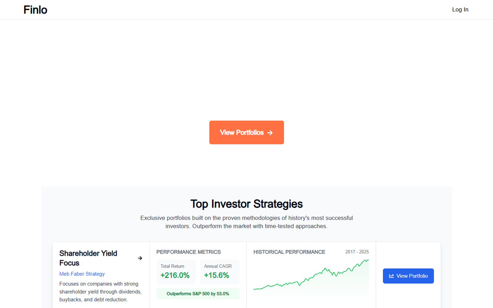Select the Shareholder Yield Focus card title
The image size is (493, 308).
pos(88,258)
